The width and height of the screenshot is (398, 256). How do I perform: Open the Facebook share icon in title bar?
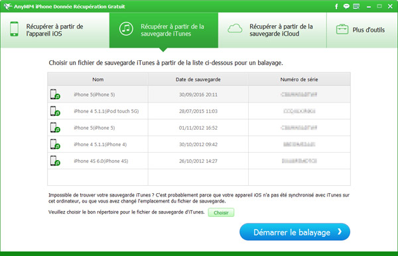click(336, 7)
